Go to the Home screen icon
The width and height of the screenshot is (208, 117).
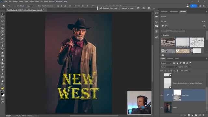tap(4, 6)
